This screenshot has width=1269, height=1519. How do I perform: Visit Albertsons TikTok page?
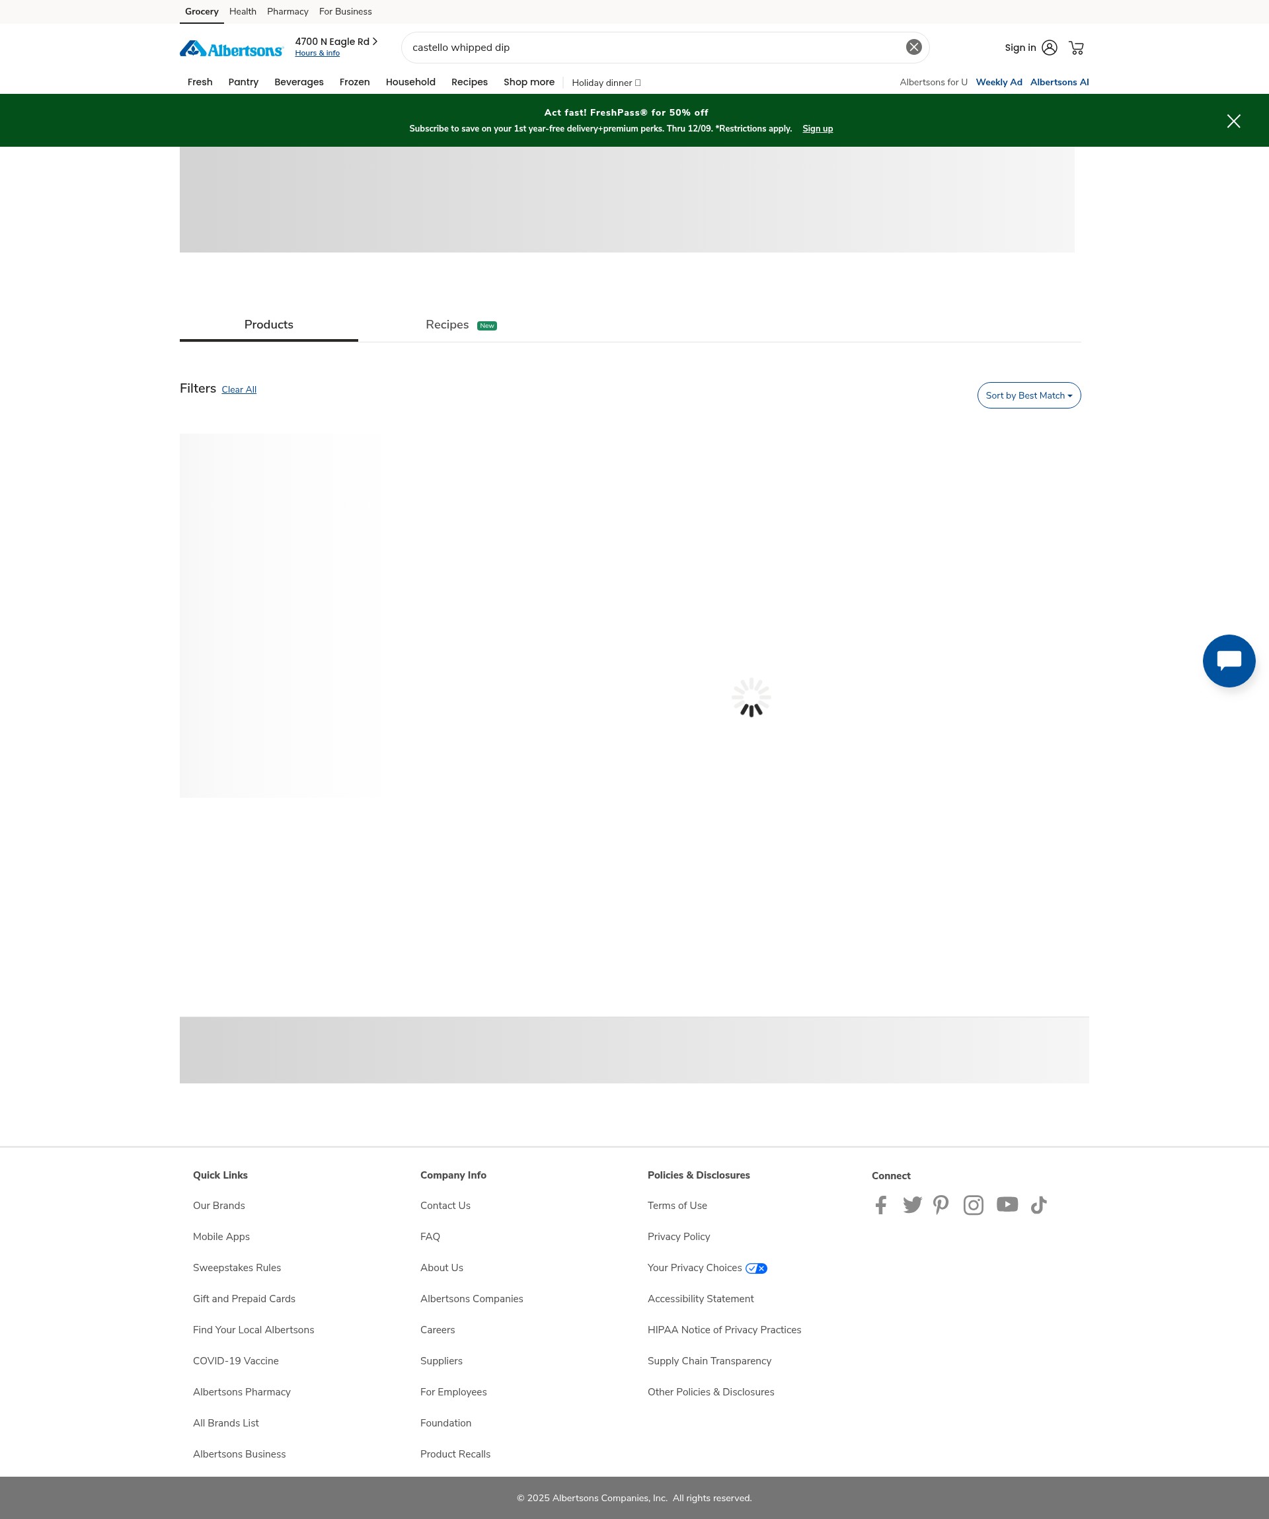point(1038,1204)
